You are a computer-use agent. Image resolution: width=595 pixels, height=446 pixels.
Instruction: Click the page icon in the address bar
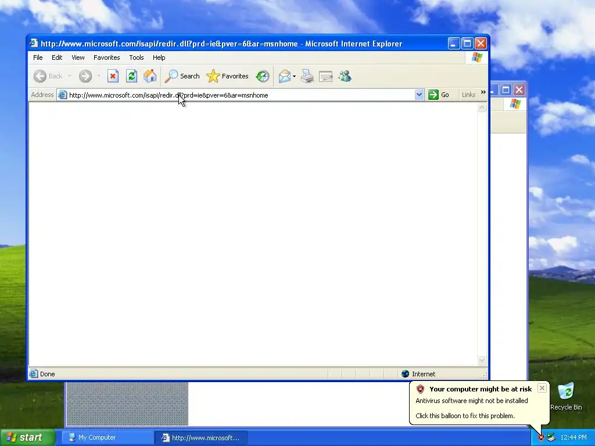tap(63, 95)
